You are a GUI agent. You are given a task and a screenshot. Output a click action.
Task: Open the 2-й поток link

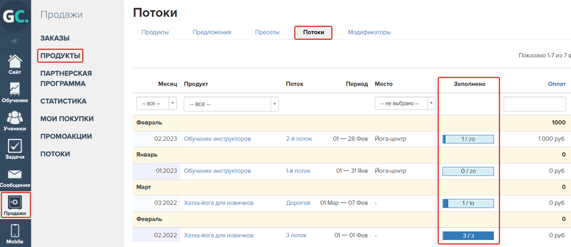(x=299, y=139)
